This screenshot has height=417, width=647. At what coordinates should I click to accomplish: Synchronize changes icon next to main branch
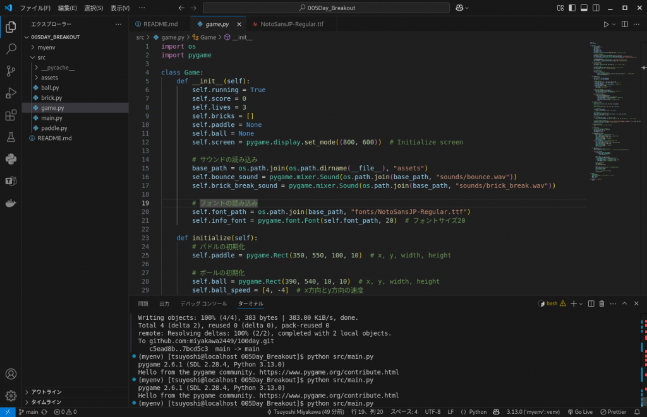pyautogui.click(x=44, y=412)
